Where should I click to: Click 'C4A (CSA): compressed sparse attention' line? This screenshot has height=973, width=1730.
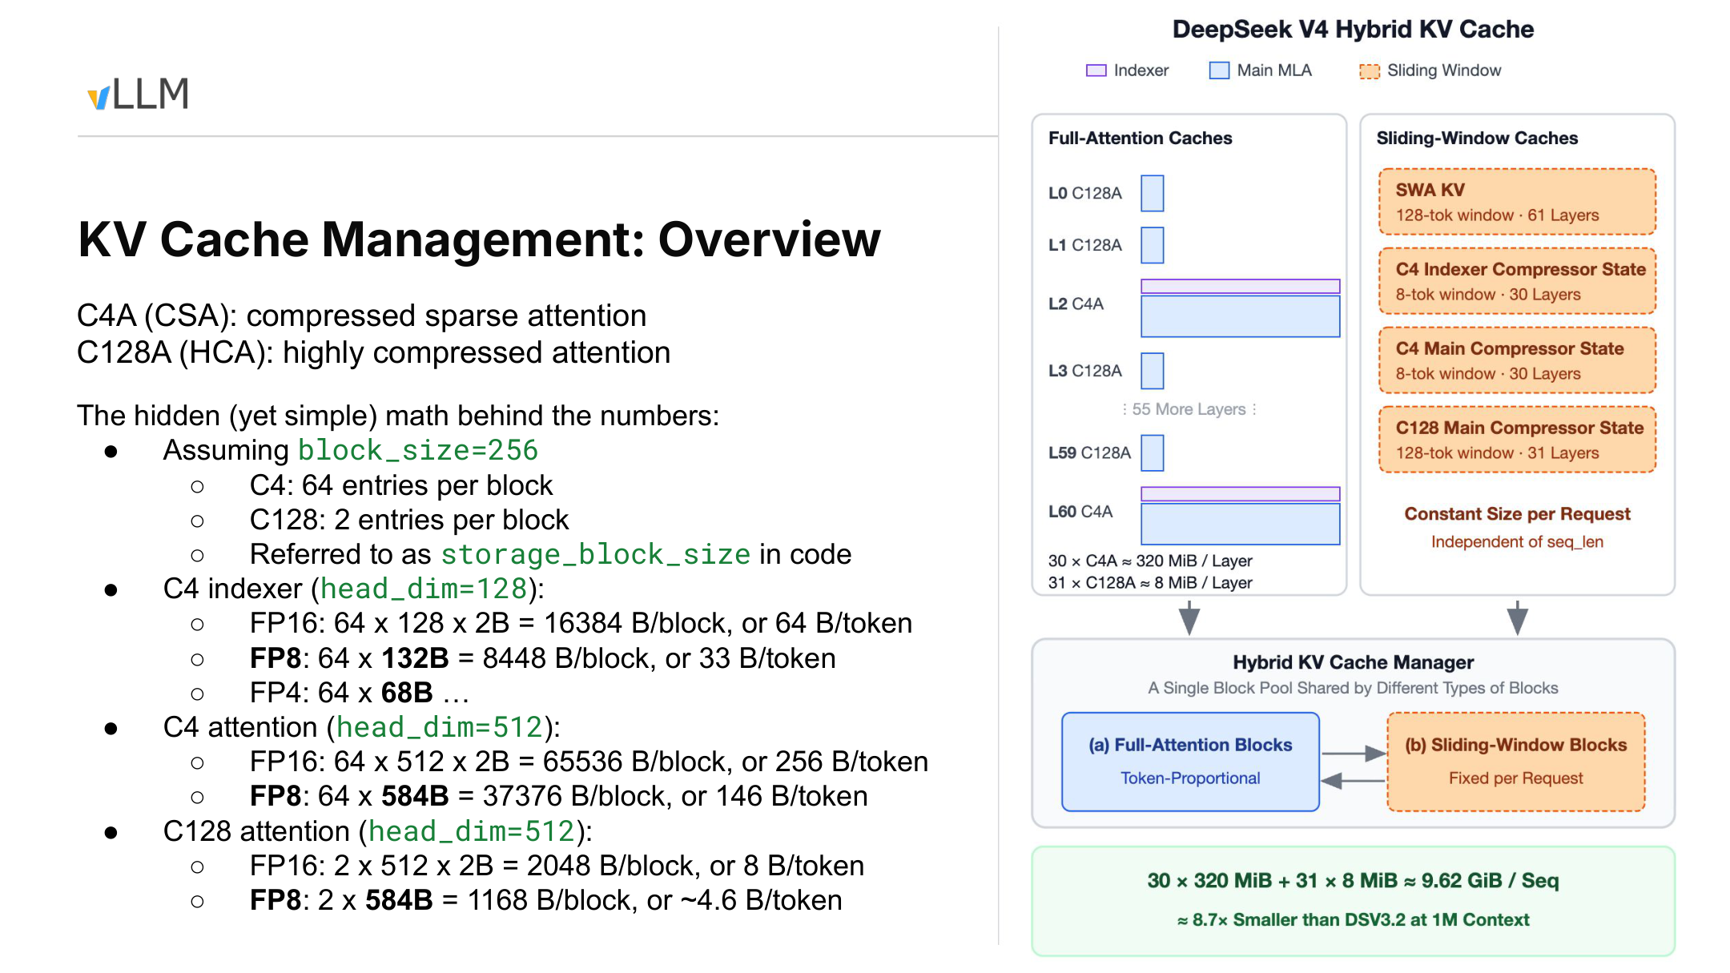(361, 316)
